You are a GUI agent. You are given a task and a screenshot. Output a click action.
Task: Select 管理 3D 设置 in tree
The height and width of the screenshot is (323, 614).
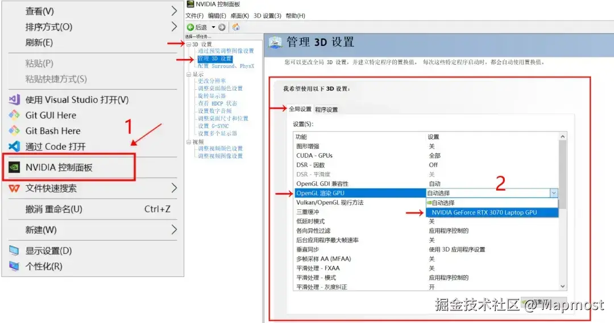tap(214, 58)
